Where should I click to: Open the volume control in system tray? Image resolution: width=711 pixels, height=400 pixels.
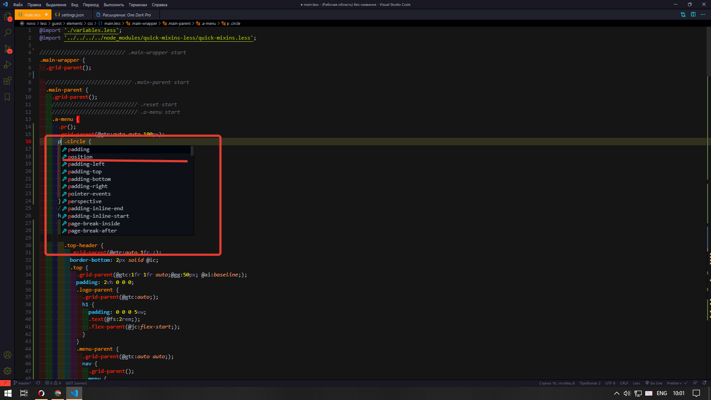click(627, 393)
